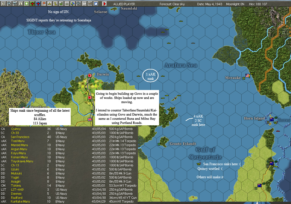Select the Radford destroyer entry

(x=69, y=198)
